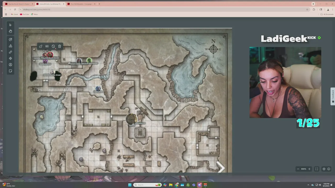Select the hand pan tool
This screenshot has width=335, height=188.
(x=10, y=31)
